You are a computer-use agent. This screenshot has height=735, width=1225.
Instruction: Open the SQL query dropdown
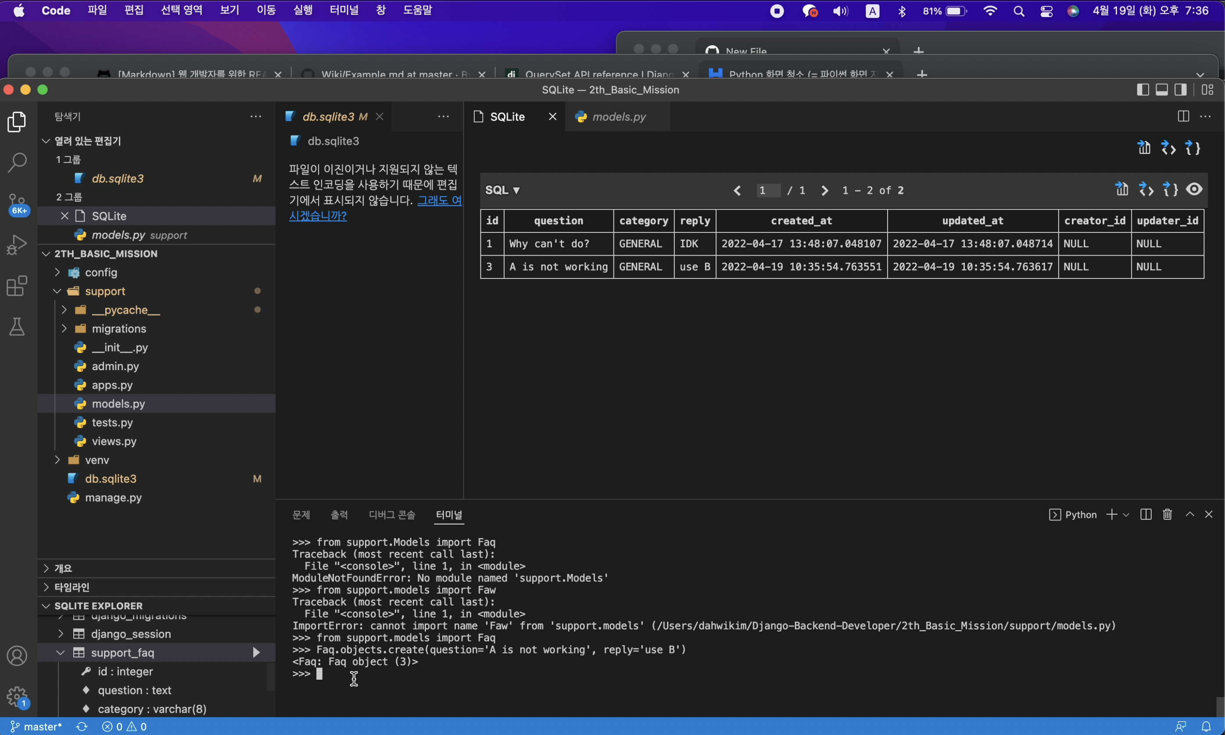coord(502,190)
